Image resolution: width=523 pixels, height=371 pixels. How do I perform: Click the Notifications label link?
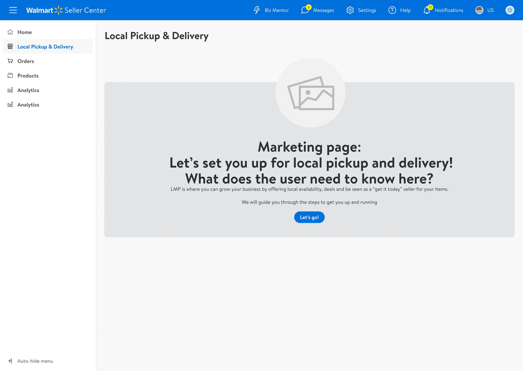point(449,10)
